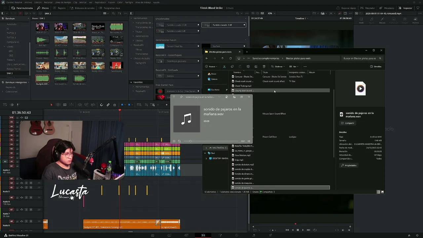The height and width of the screenshot is (238, 423).
Task: Open the Biblioteca de sonidos tab
Action: 83,8
